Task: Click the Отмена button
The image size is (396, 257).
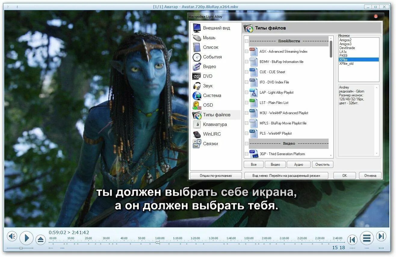Action: (370, 175)
